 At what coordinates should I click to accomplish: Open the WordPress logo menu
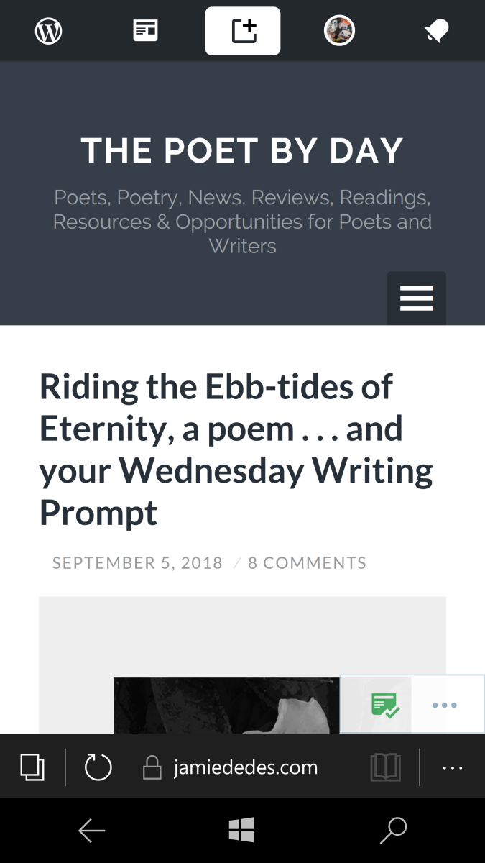49,31
